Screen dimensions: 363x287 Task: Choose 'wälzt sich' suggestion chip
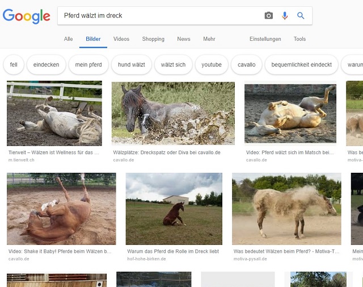173,64
